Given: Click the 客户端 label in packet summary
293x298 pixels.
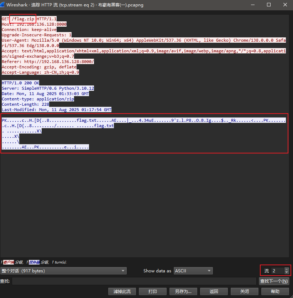Looking at the screenshot, I should 9,262.
